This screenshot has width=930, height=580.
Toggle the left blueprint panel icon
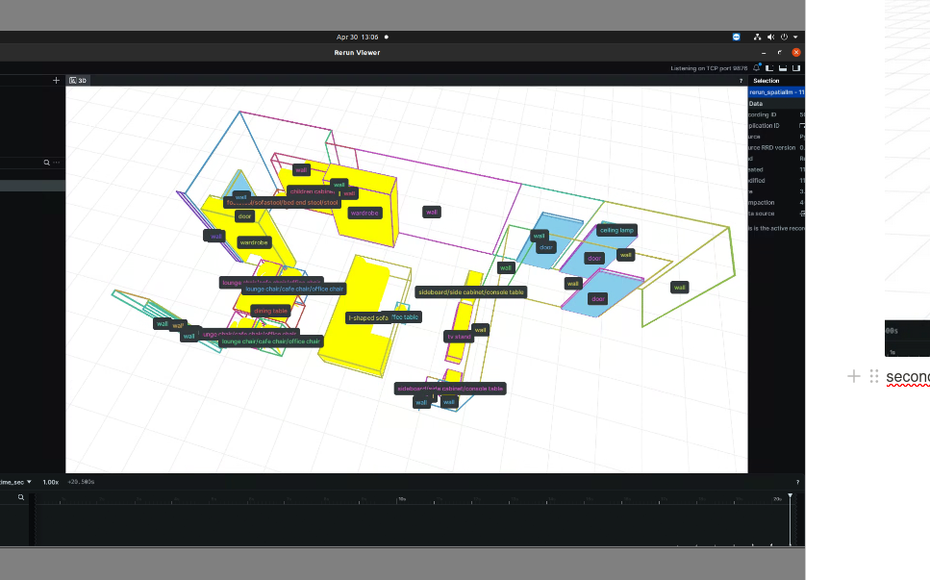pos(769,68)
